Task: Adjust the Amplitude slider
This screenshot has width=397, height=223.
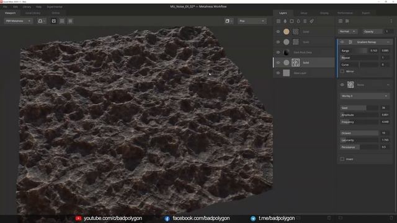Action: tap(359, 115)
